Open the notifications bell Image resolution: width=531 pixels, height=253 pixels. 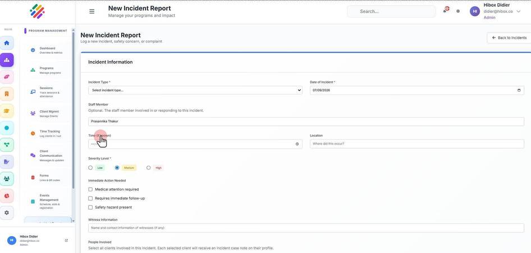[x=445, y=11]
